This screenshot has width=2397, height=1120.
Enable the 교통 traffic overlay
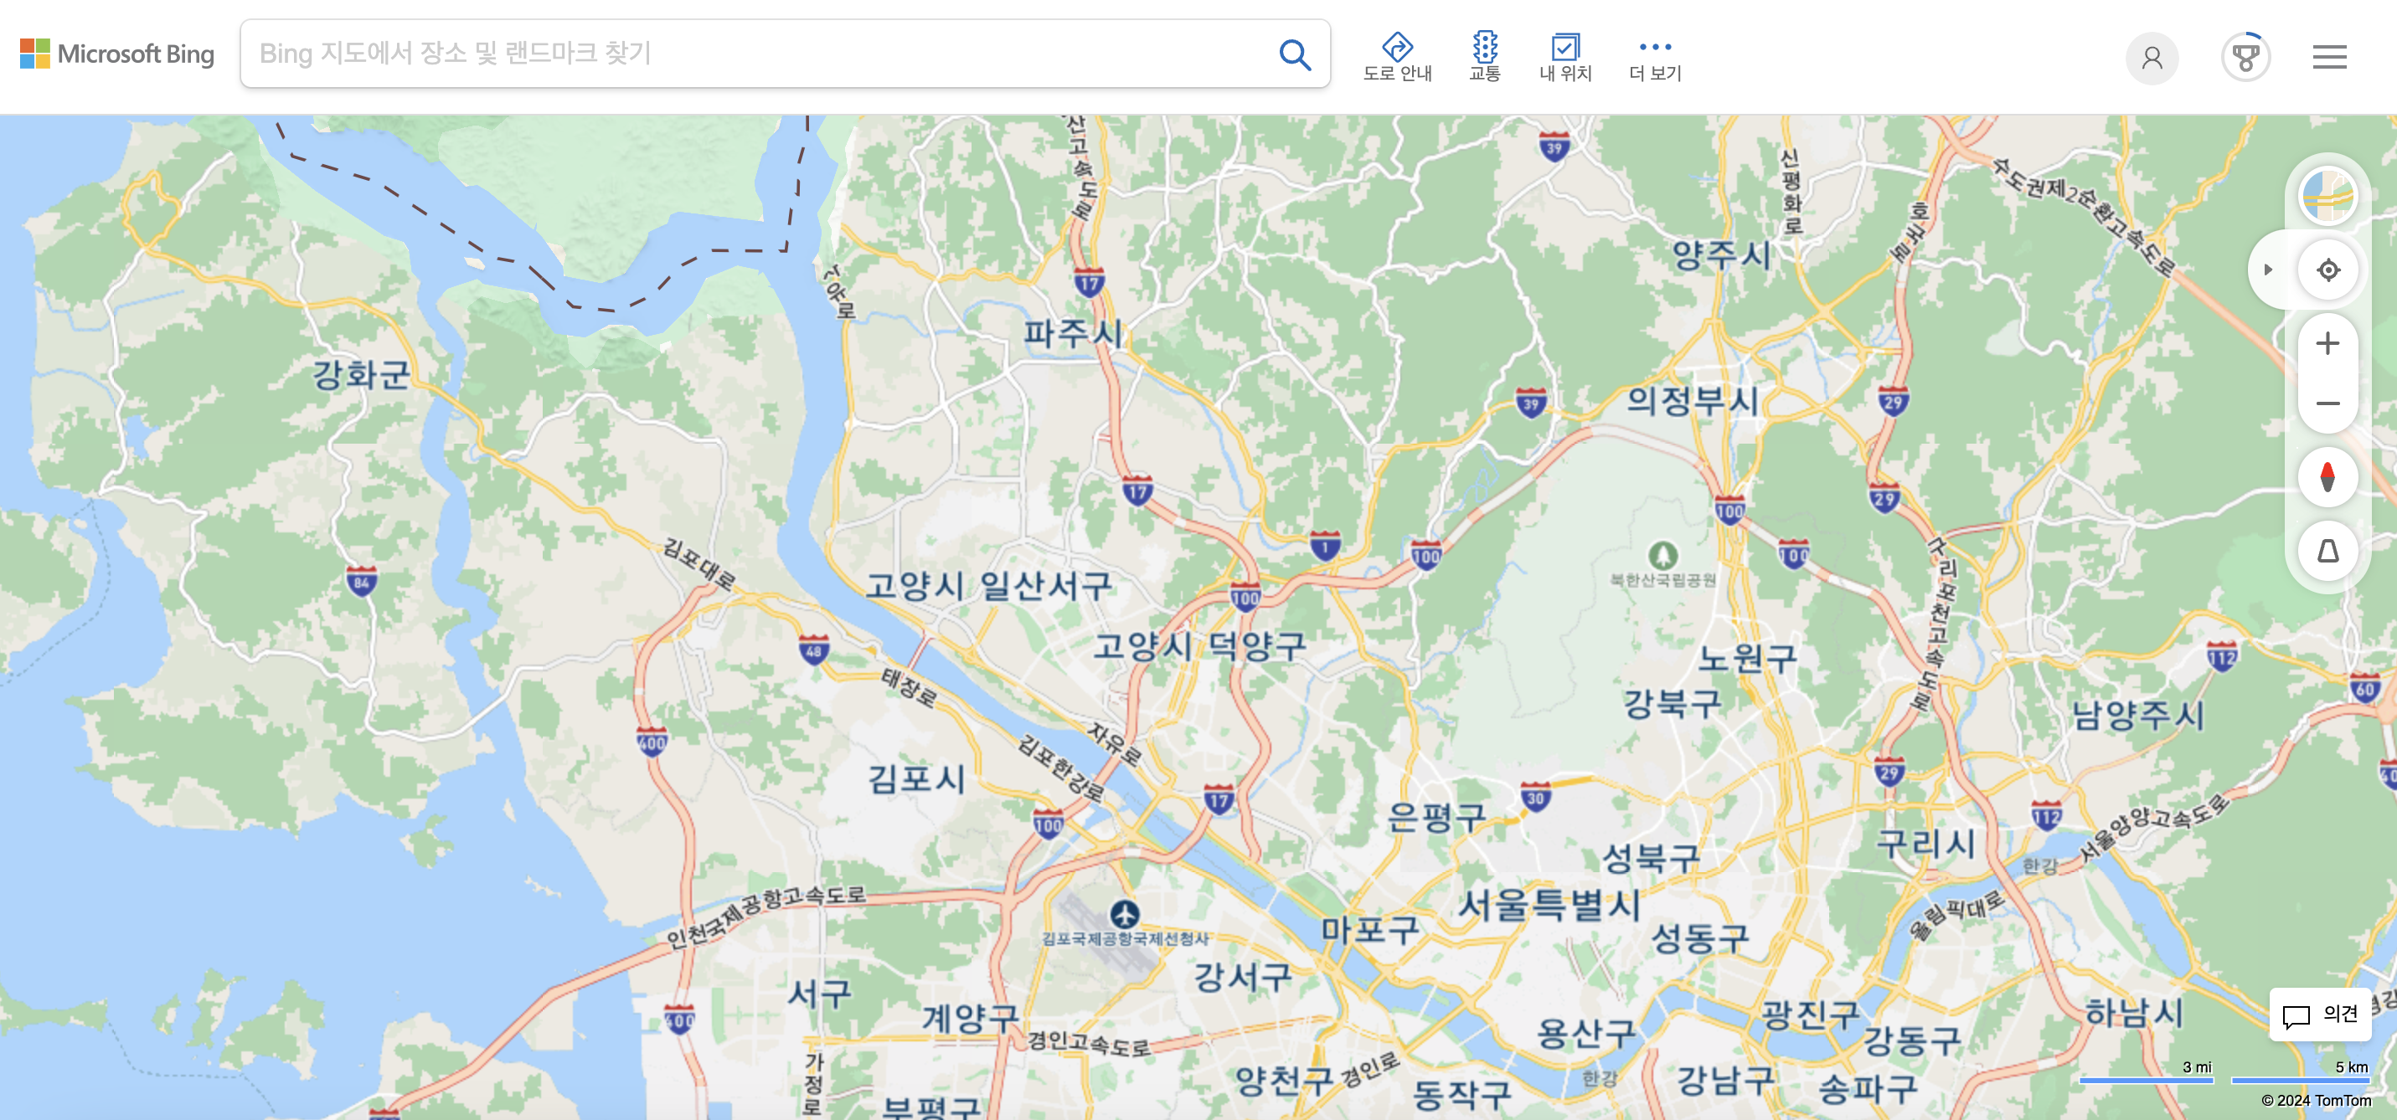pos(1484,49)
